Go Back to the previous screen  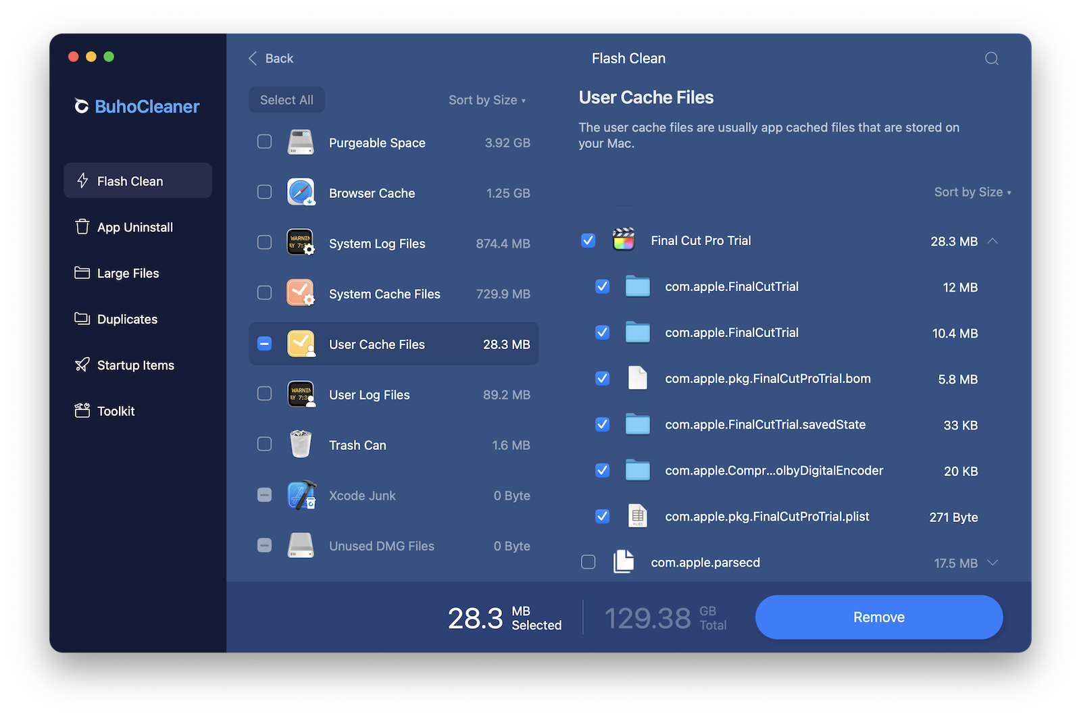pos(271,58)
